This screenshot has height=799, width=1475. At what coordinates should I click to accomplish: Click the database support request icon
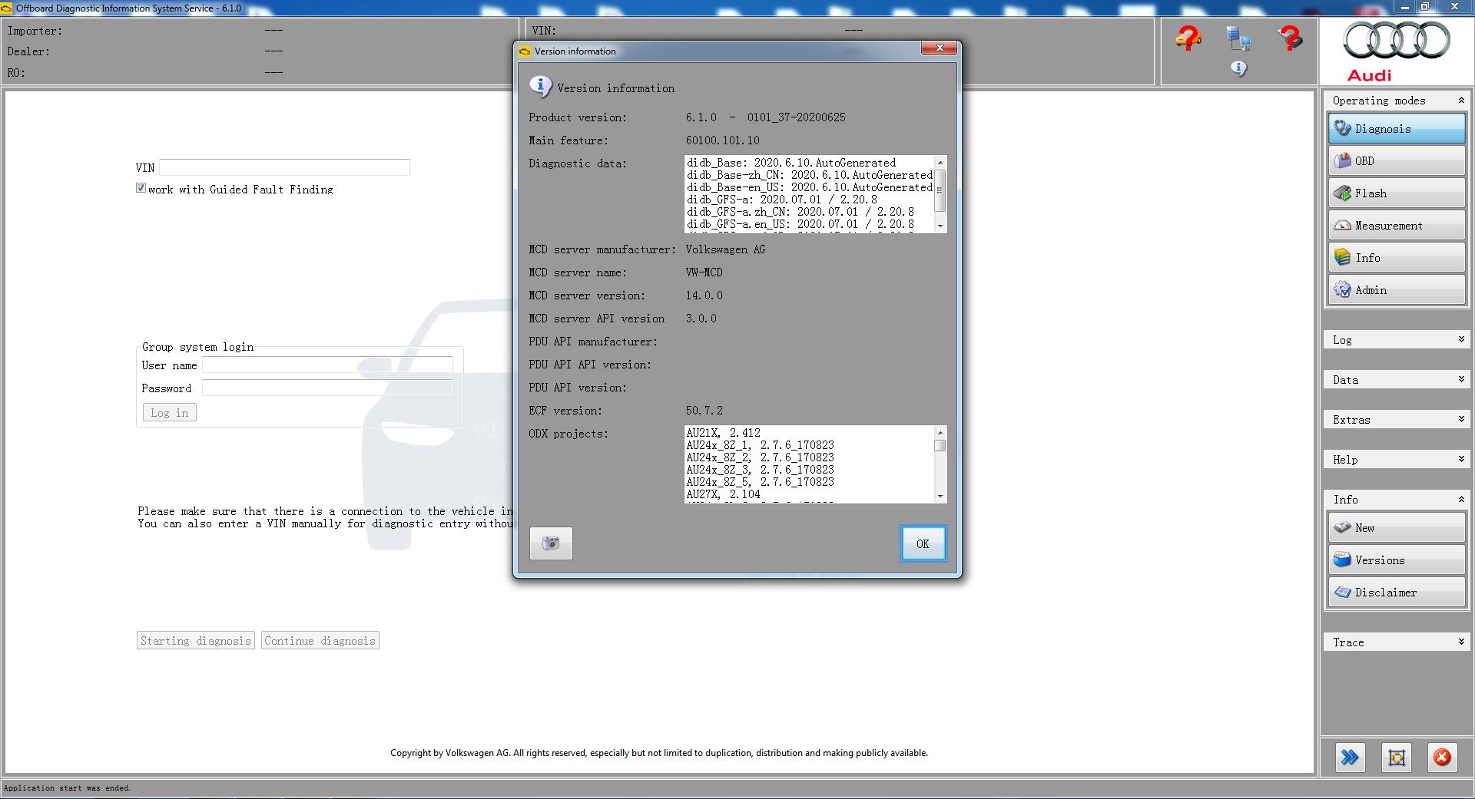tap(1238, 40)
